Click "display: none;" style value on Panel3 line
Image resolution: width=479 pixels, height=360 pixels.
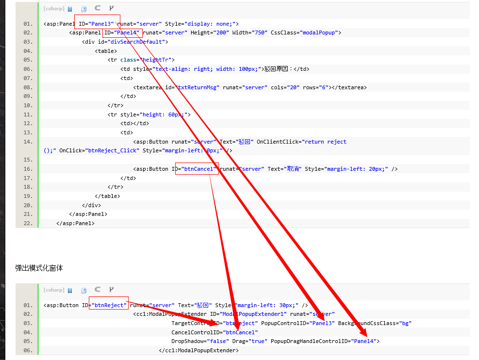click(210, 24)
